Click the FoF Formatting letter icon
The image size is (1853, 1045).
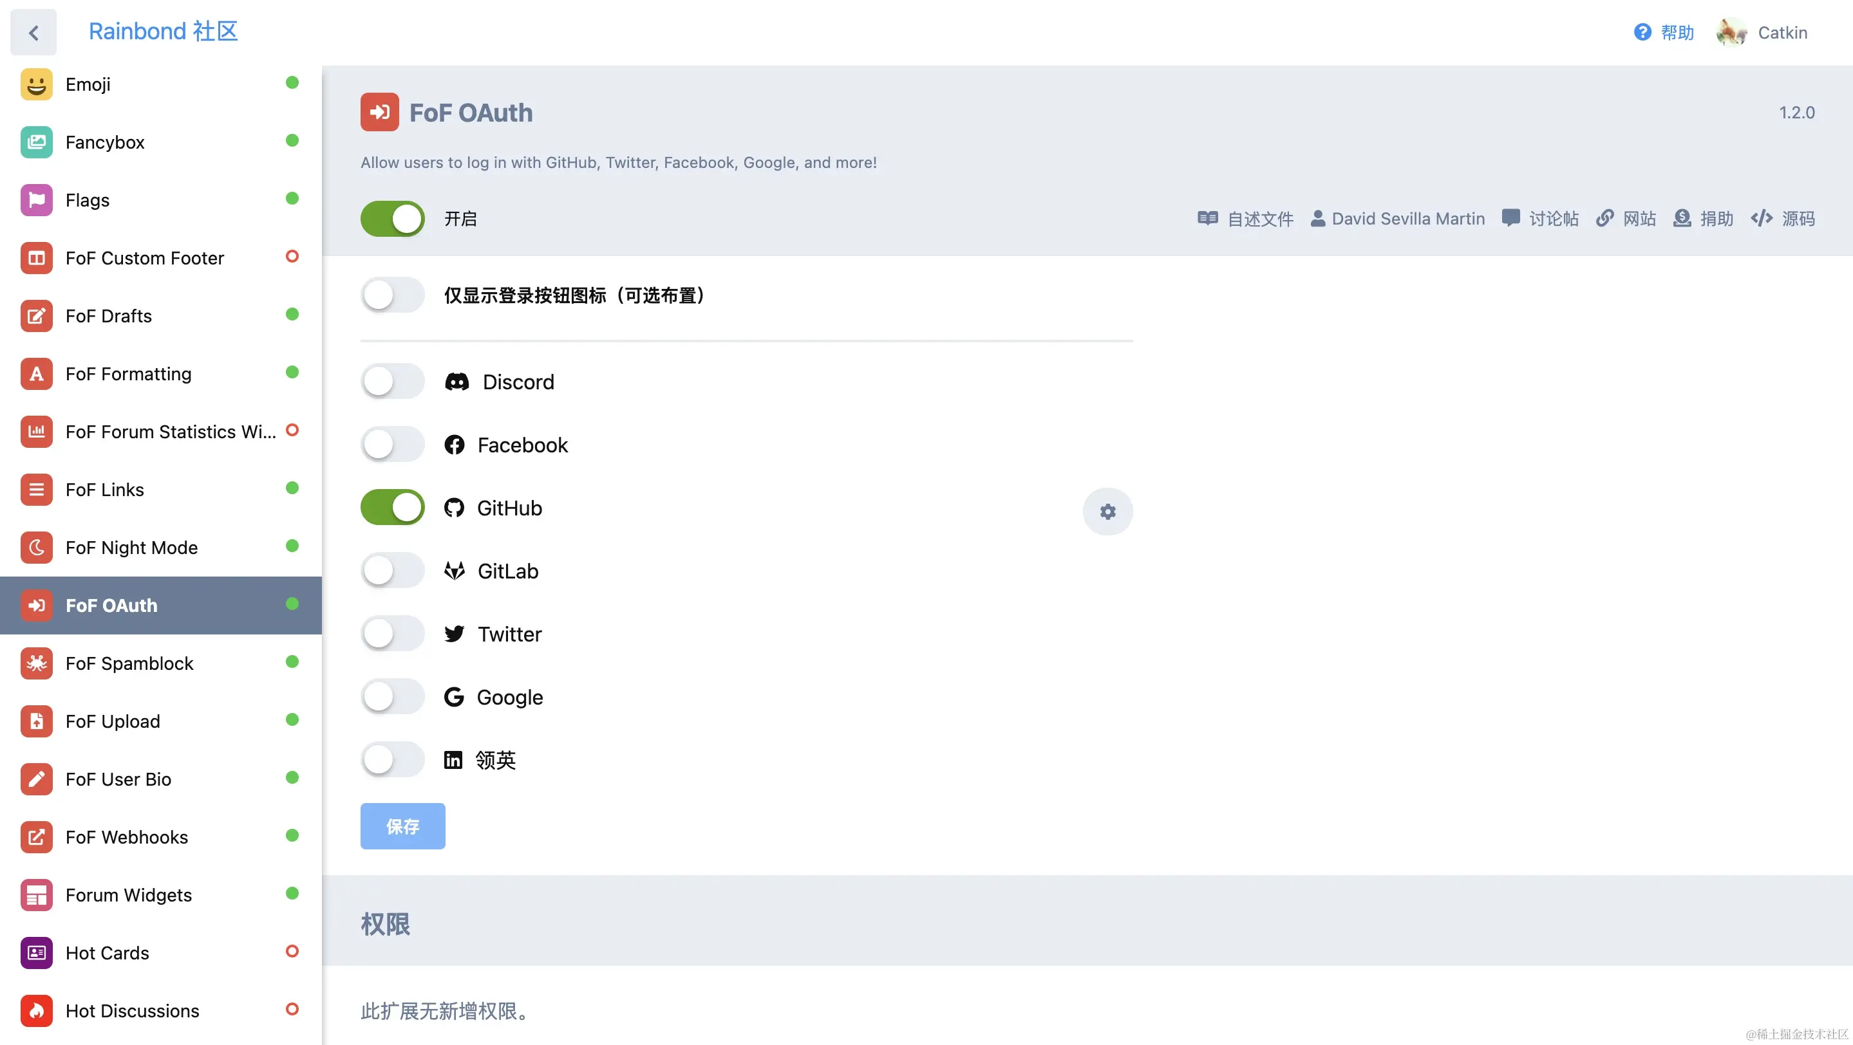tap(37, 374)
